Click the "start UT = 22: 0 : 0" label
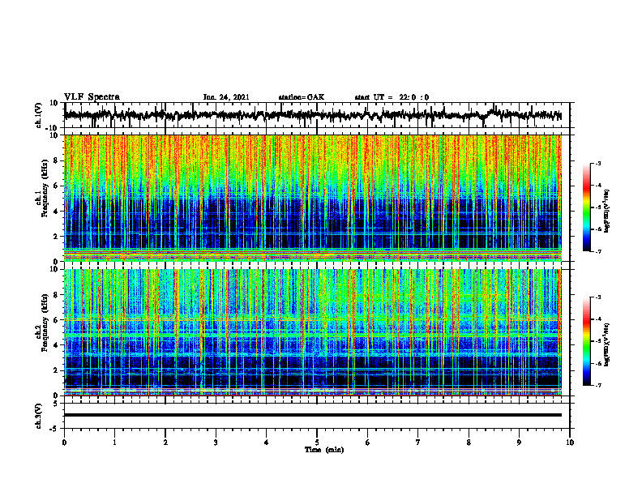The image size is (642, 496). (392, 97)
